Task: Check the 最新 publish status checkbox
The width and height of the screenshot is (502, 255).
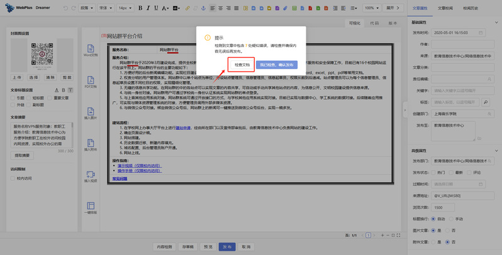Action: [451, 173]
